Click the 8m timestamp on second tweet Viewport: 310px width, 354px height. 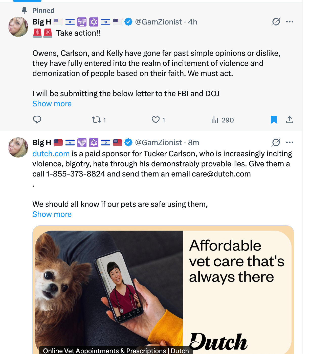pyautogui.click(x=193, y=143)
